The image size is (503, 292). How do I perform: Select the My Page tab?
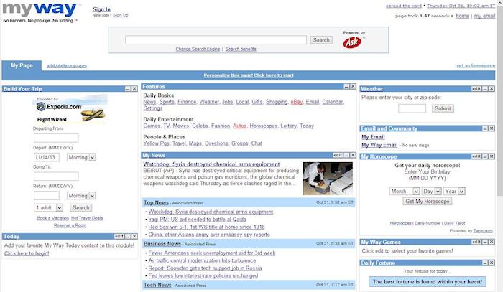point(21,65)
